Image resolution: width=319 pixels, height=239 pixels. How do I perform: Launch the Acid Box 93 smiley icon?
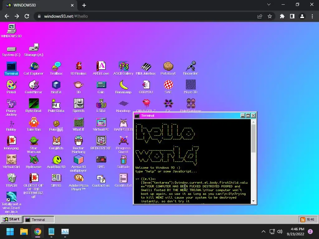pyautogui.click(x=57, y=160)
